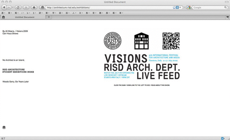Click the black building logo image
Screen dimensions: 230x140
tap(141, 41)
